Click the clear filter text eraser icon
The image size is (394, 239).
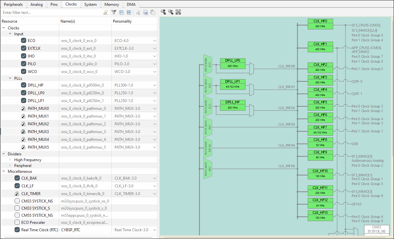tap(106, 13)
